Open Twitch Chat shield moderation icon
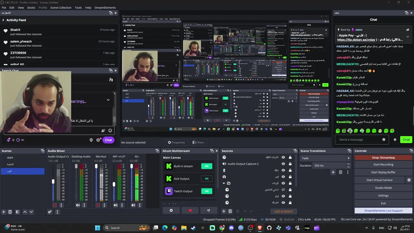The height and width of the screenshot is (233, 414). tap(91, 140)
